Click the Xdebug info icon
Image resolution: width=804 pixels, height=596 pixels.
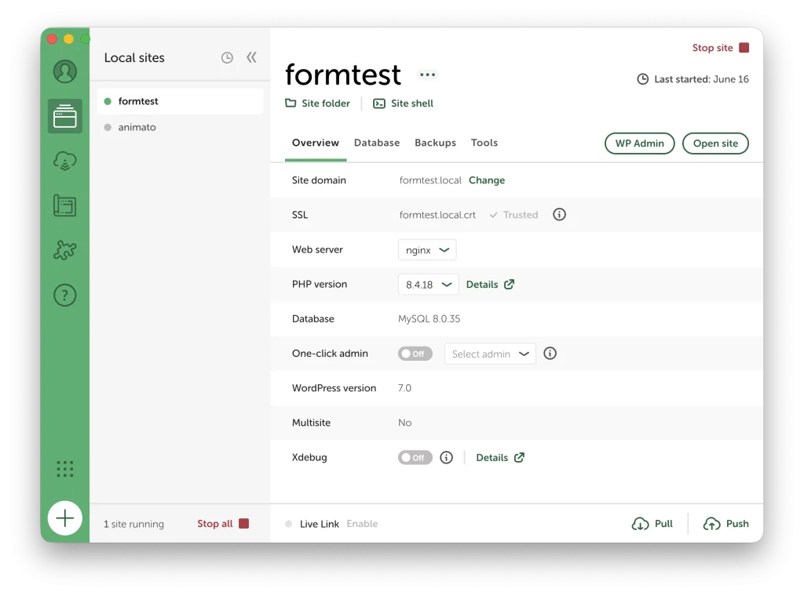click(447, 457)
